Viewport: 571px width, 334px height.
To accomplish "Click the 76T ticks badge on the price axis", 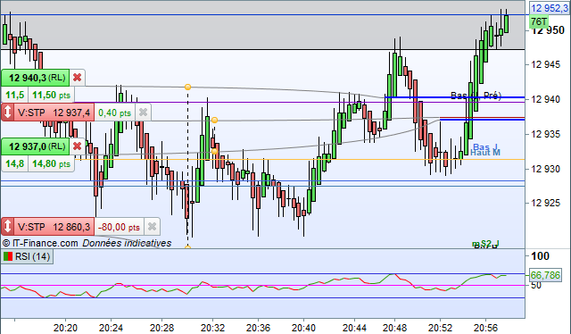I will [539, 21].
